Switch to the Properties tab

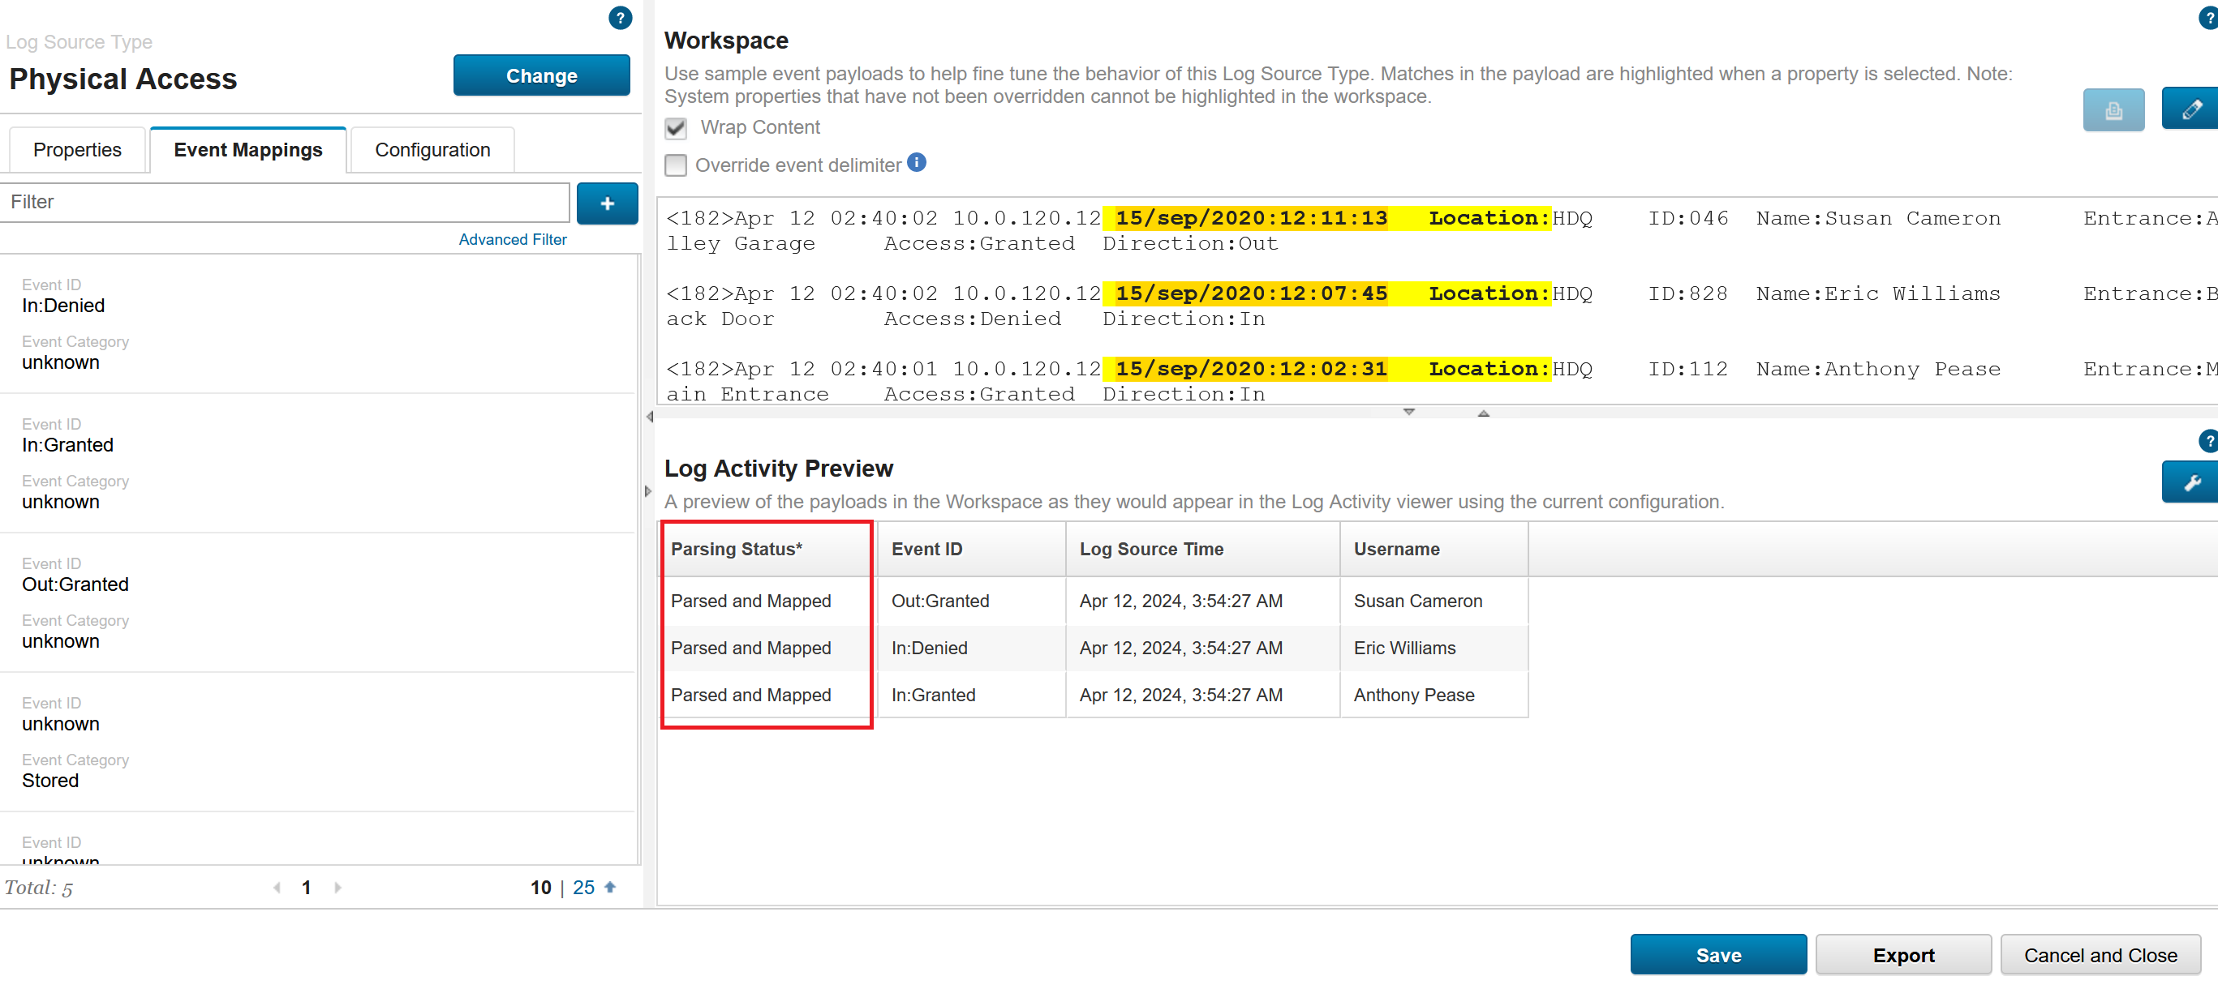click(x=78, y=151)
